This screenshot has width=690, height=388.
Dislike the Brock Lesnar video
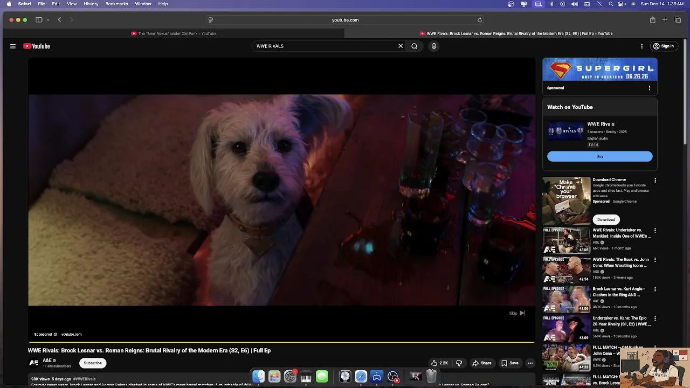459,363
